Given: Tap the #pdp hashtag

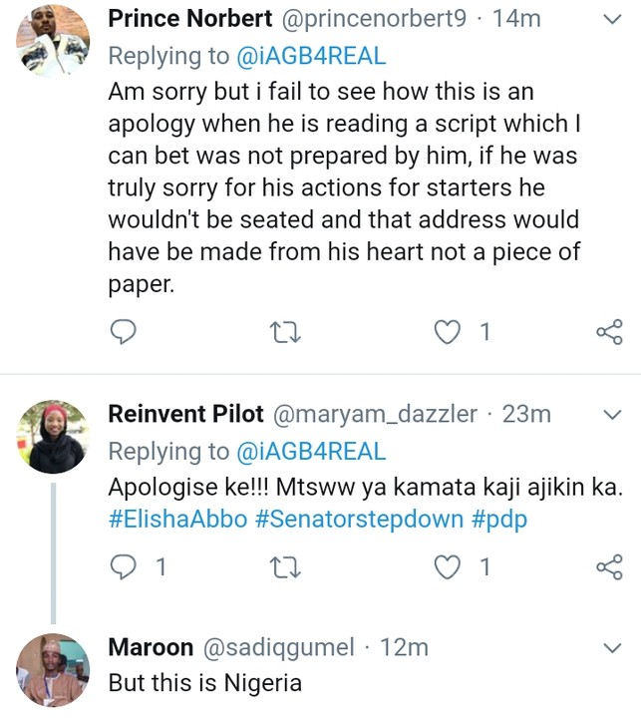Looking at the screenshot, I should (x=498, y=521).
